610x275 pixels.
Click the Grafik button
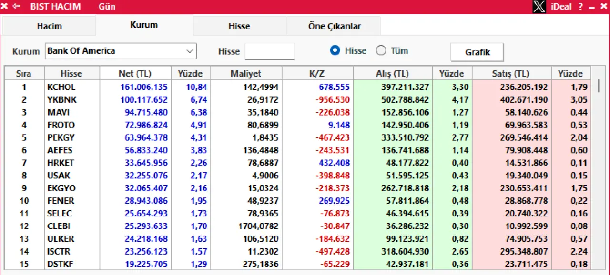coord(478,52)
